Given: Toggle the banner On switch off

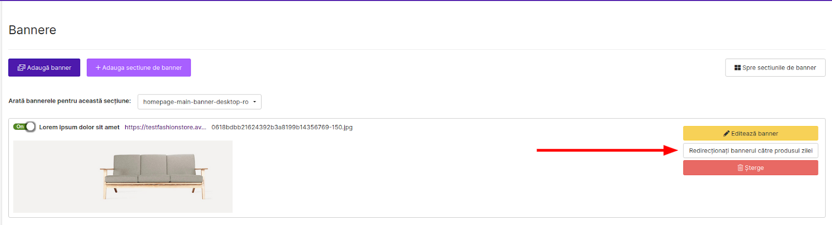Looking at the screenshot, I should click(x=24, y=127).
